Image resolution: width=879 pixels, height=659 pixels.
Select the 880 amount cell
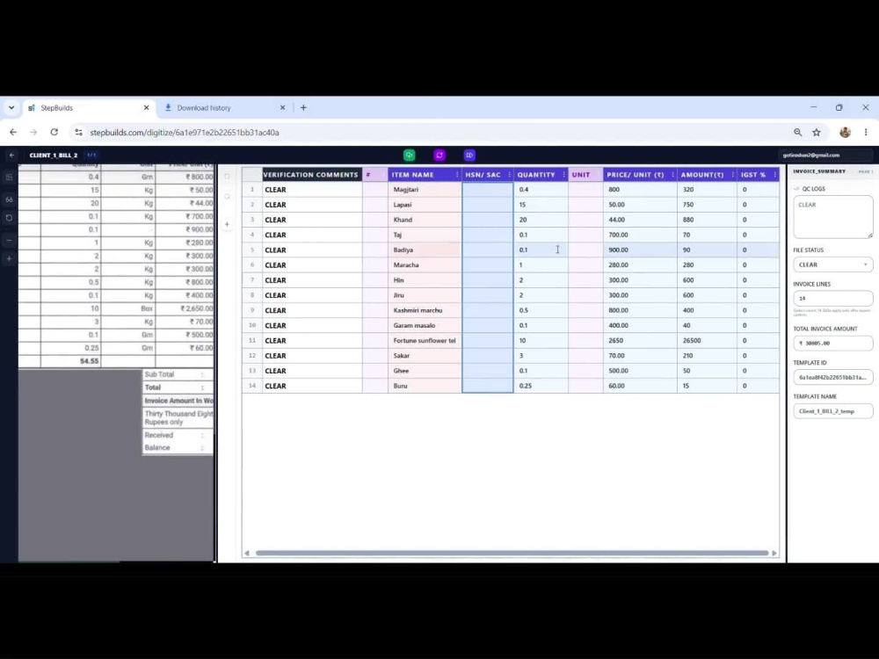tap(707, 220)
